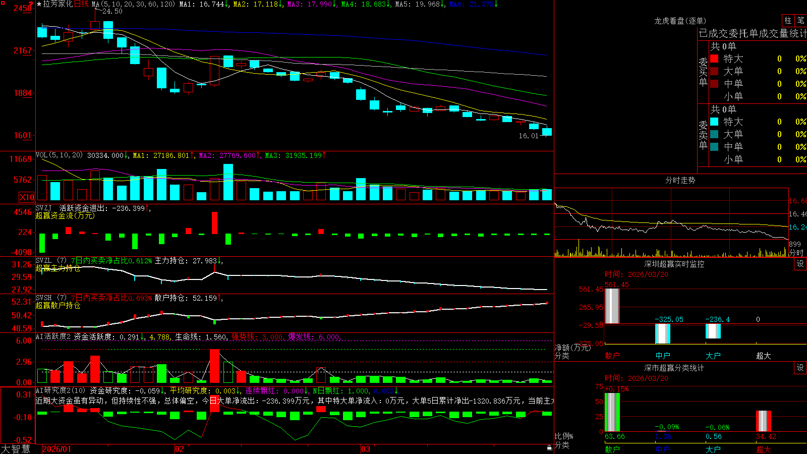Click MA6 blue value in chart header
807x454 pixels.
pos(473,4)
